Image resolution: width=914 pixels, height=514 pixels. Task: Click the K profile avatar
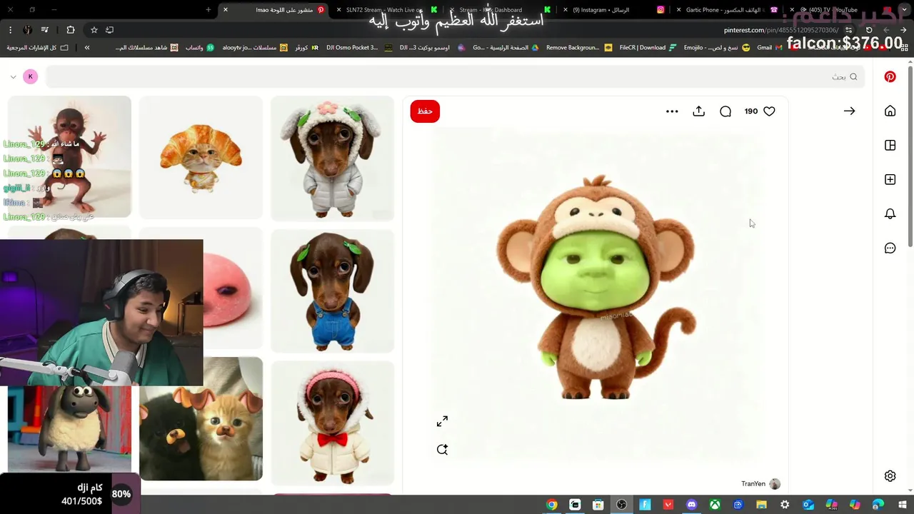point(30,76)
